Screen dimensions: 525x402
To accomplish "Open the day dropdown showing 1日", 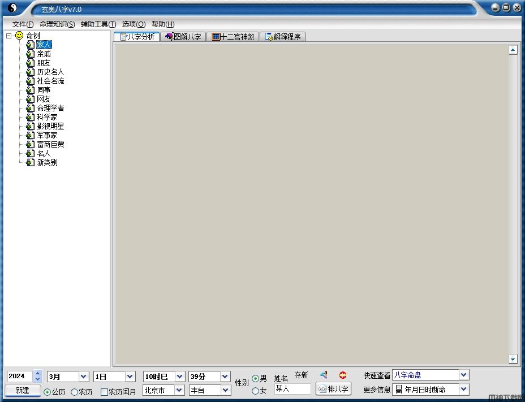I will 130,377.
